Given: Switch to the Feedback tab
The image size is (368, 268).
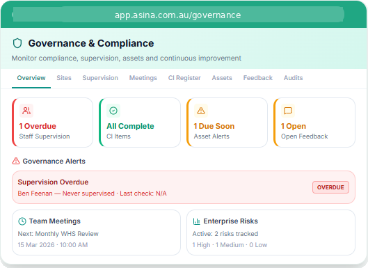Looking at the screenshot, I should coord(258,78).
